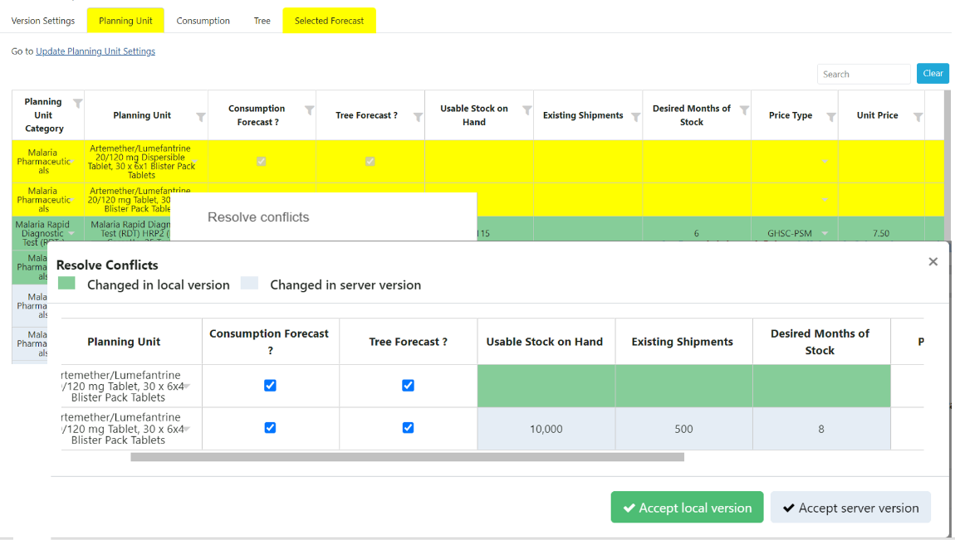The height and width of the screenshot is (540, 955).
Task: Go to Selected Forecast tab
Action: pos(330,21)
